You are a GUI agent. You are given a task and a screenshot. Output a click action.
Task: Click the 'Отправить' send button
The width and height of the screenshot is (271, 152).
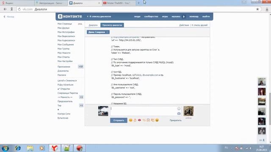119,120
